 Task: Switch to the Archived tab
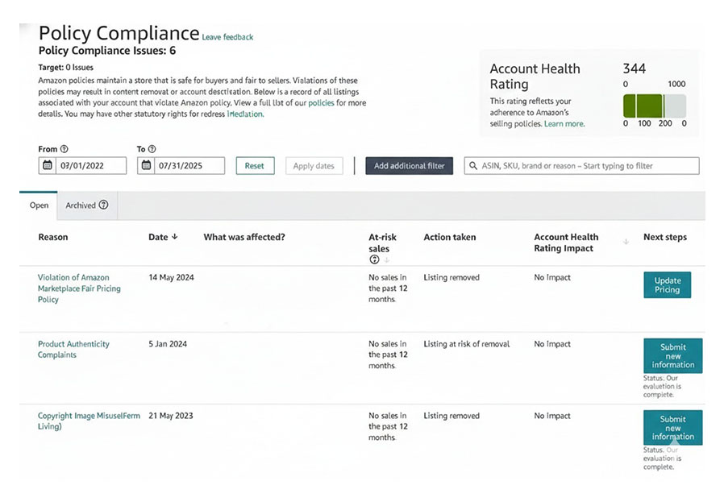tap(81, 205)
